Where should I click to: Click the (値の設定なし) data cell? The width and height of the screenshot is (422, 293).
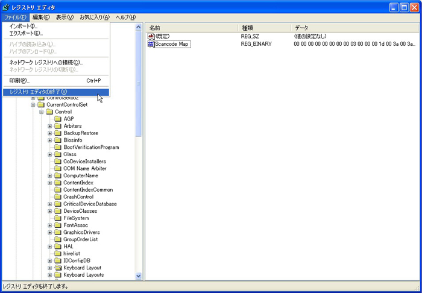[x=310, y=36]
